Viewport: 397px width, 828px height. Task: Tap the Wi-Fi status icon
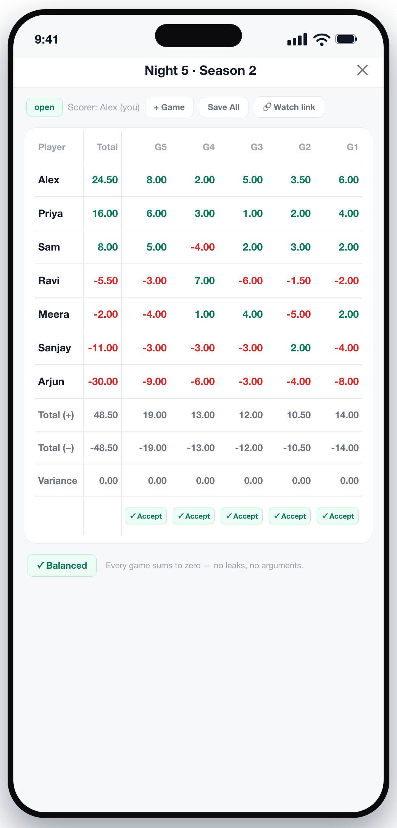point(321,39)
